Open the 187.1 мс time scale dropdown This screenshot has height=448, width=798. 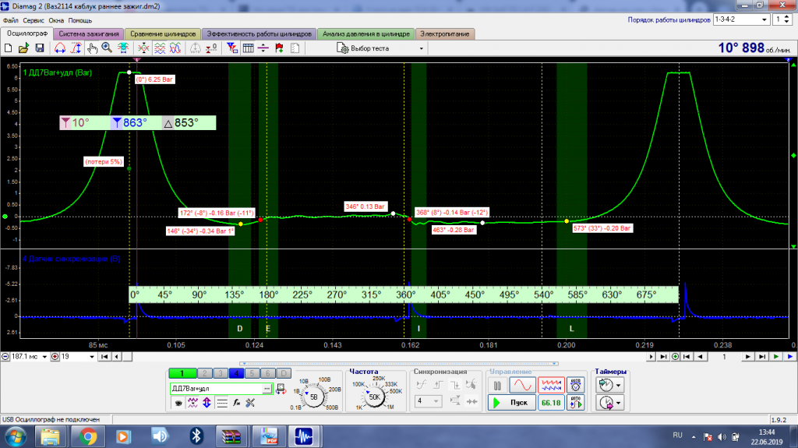pyautogui.click(x=44, y=357)
